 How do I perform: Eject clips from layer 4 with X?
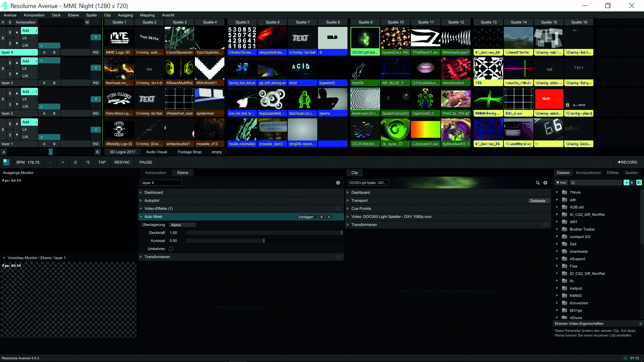3,38
